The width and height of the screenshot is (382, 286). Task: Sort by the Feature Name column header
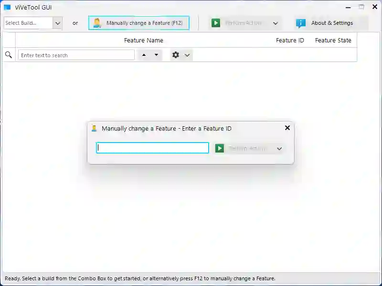[144, 41]
